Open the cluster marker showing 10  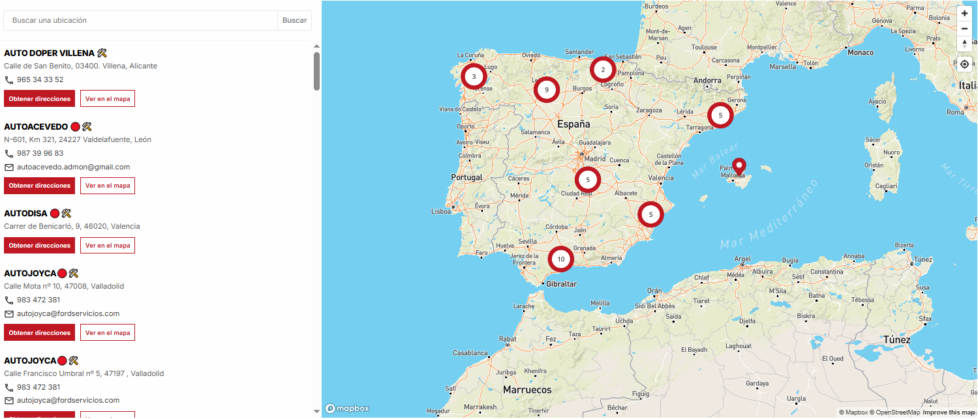pos(560,259)
